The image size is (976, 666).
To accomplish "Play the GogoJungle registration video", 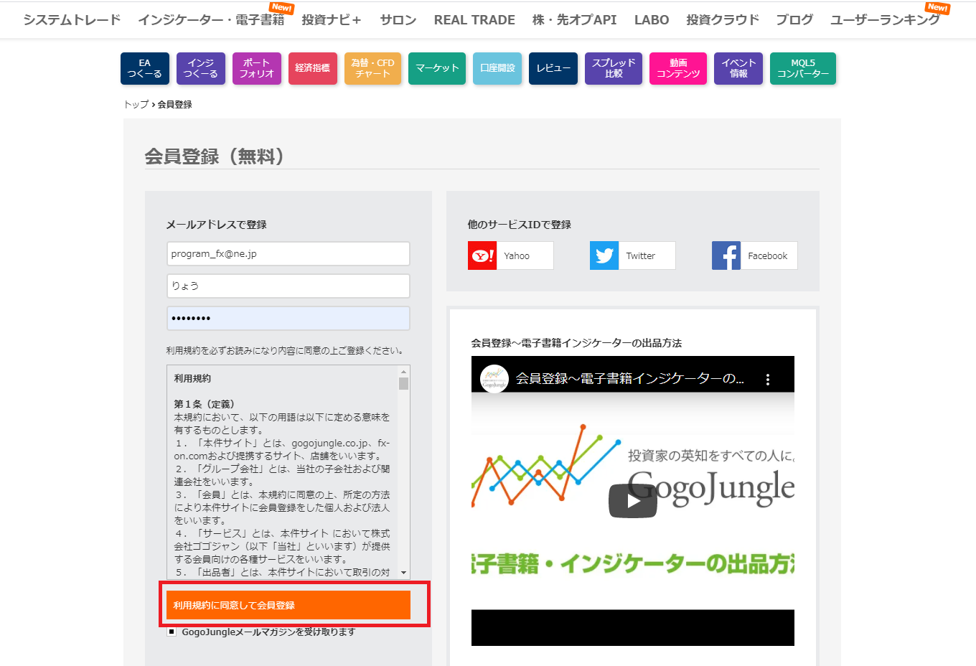I will [632, 501].
